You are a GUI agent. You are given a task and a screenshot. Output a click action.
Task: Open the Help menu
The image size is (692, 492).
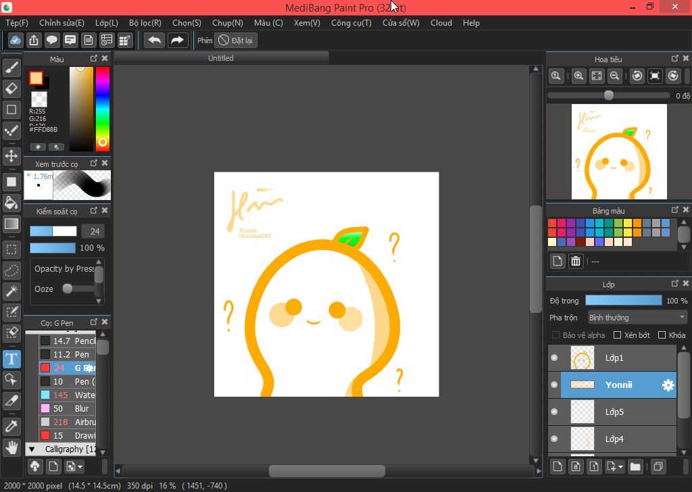tap(471, 23)
